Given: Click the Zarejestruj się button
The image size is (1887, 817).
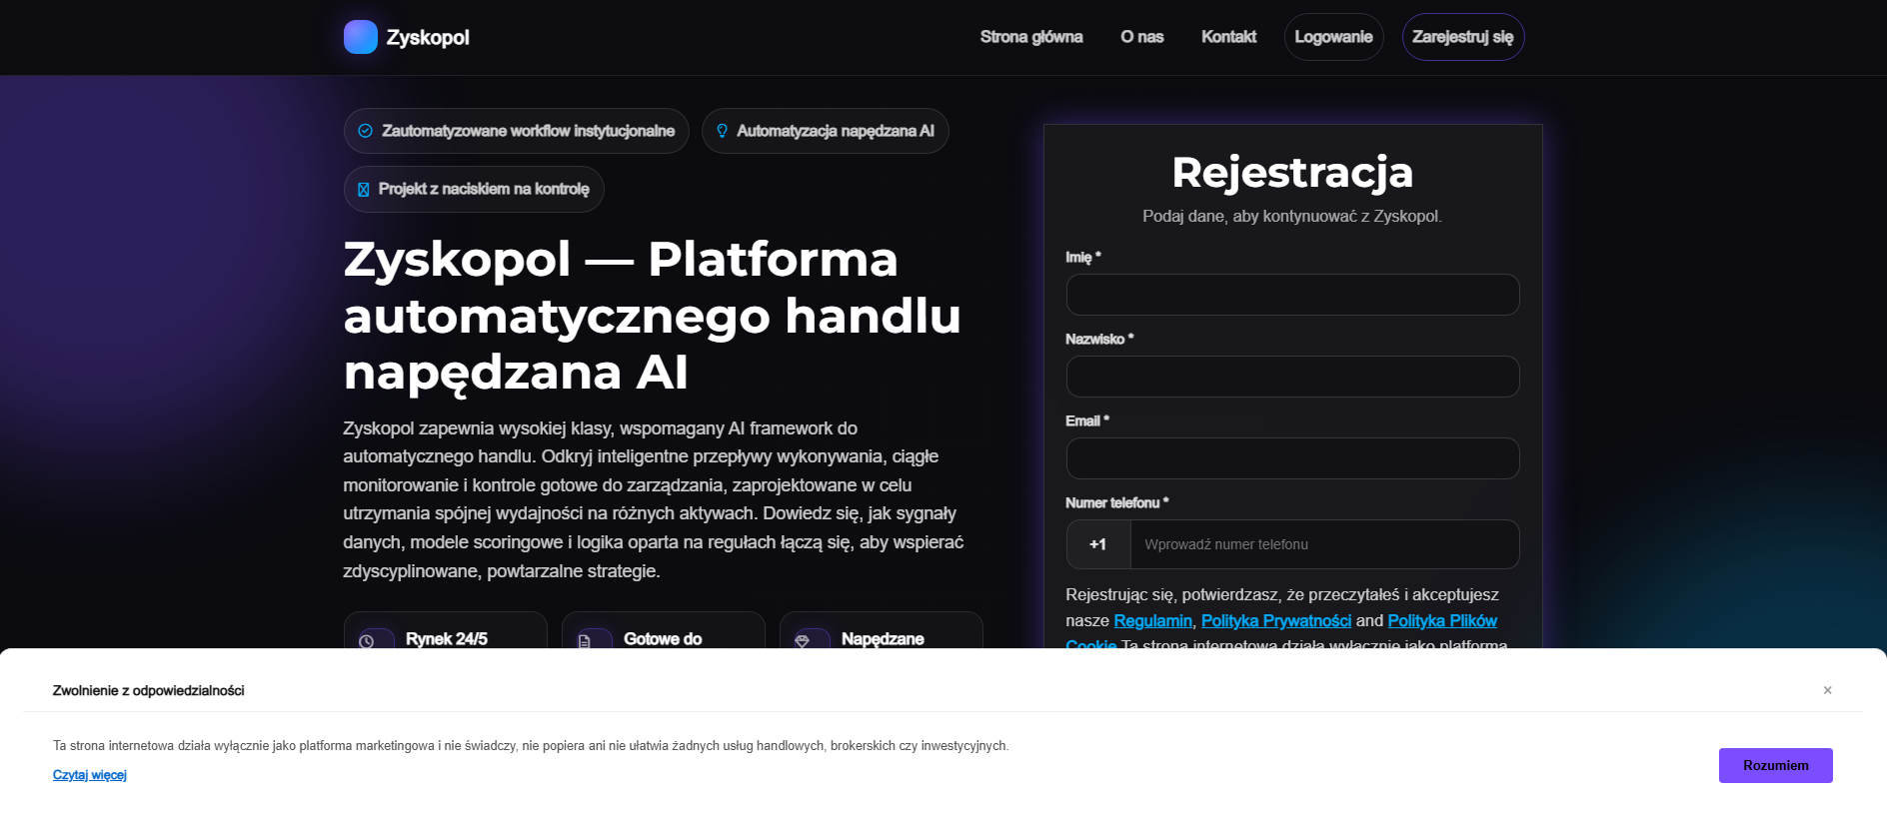Looking at the screenshot, I should point(1463,37).
